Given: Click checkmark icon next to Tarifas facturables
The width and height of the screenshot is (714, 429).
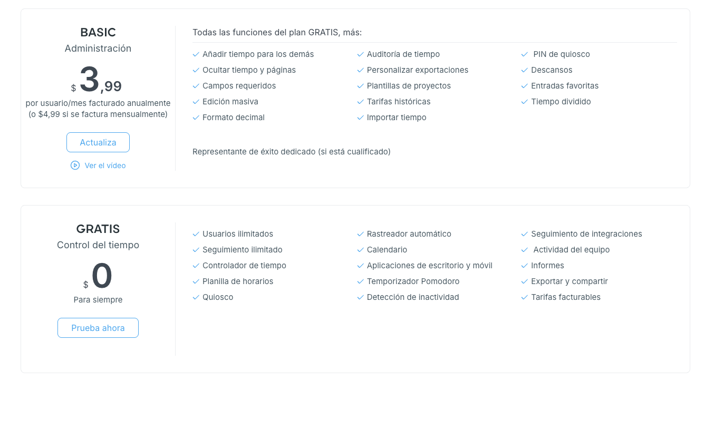Looking at the screenshot, I should pyautogui.click(x=525, y=297).
